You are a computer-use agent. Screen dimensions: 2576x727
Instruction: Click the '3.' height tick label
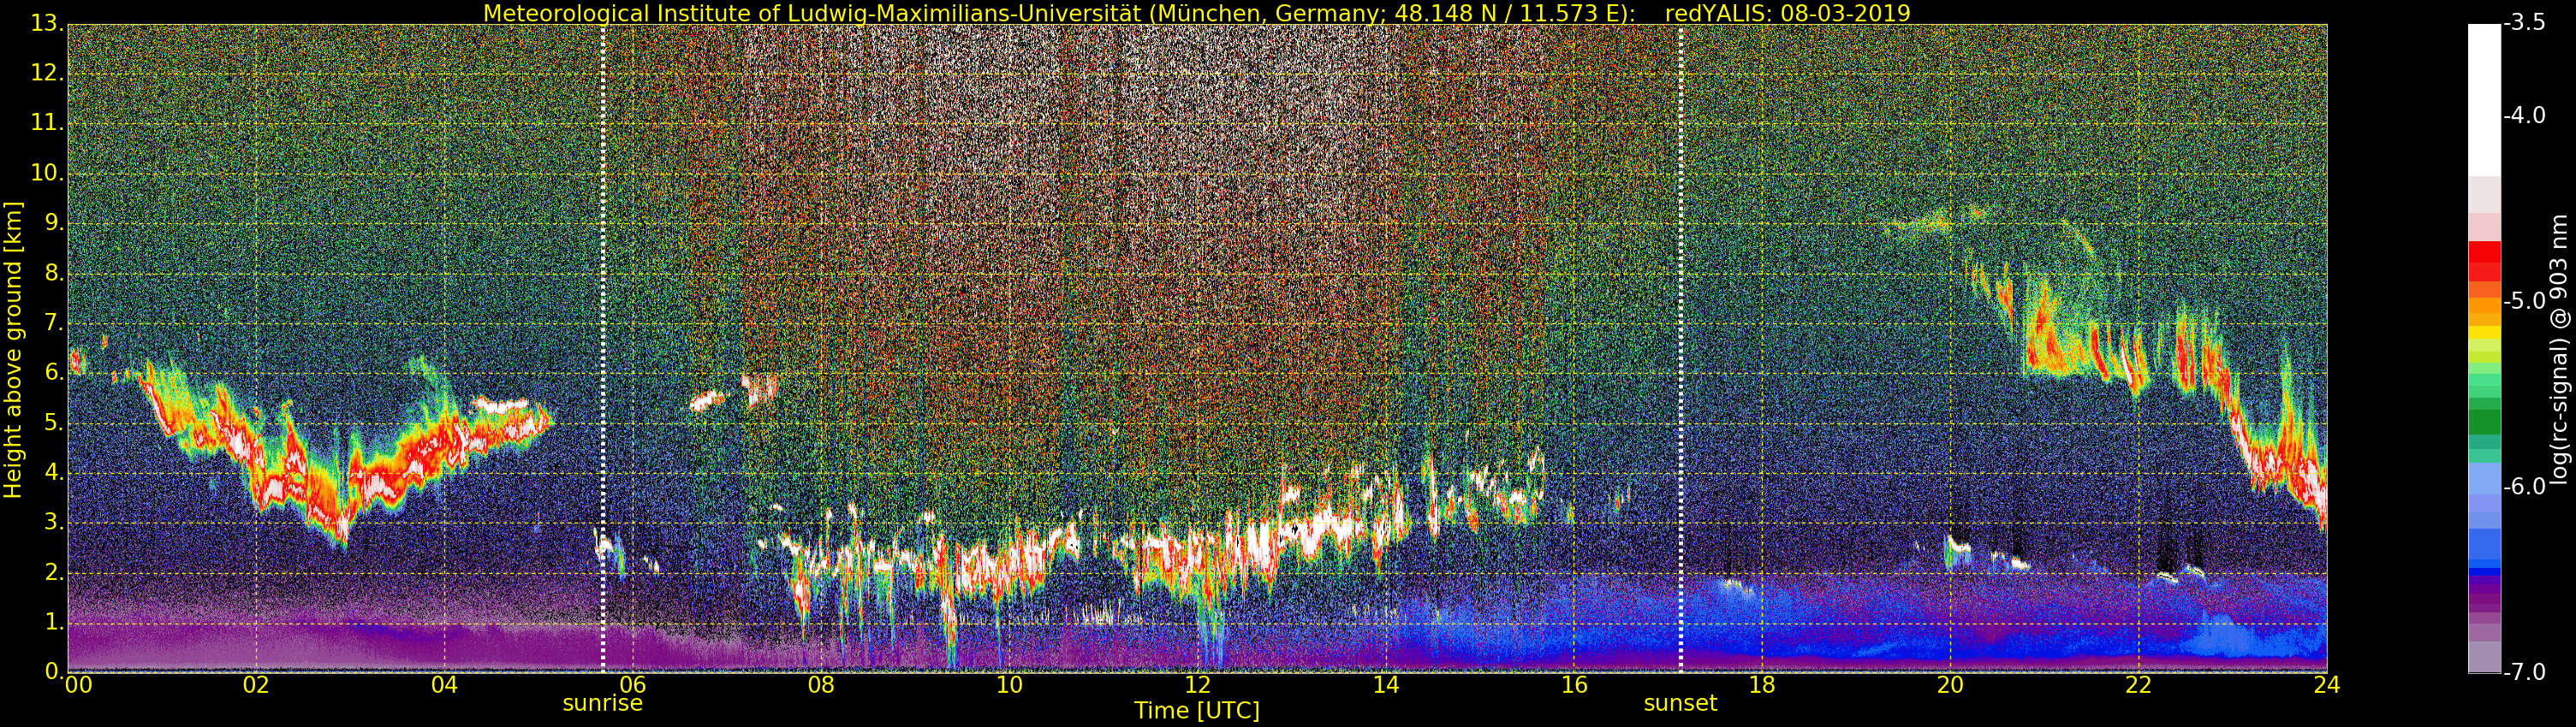(54, 523)
